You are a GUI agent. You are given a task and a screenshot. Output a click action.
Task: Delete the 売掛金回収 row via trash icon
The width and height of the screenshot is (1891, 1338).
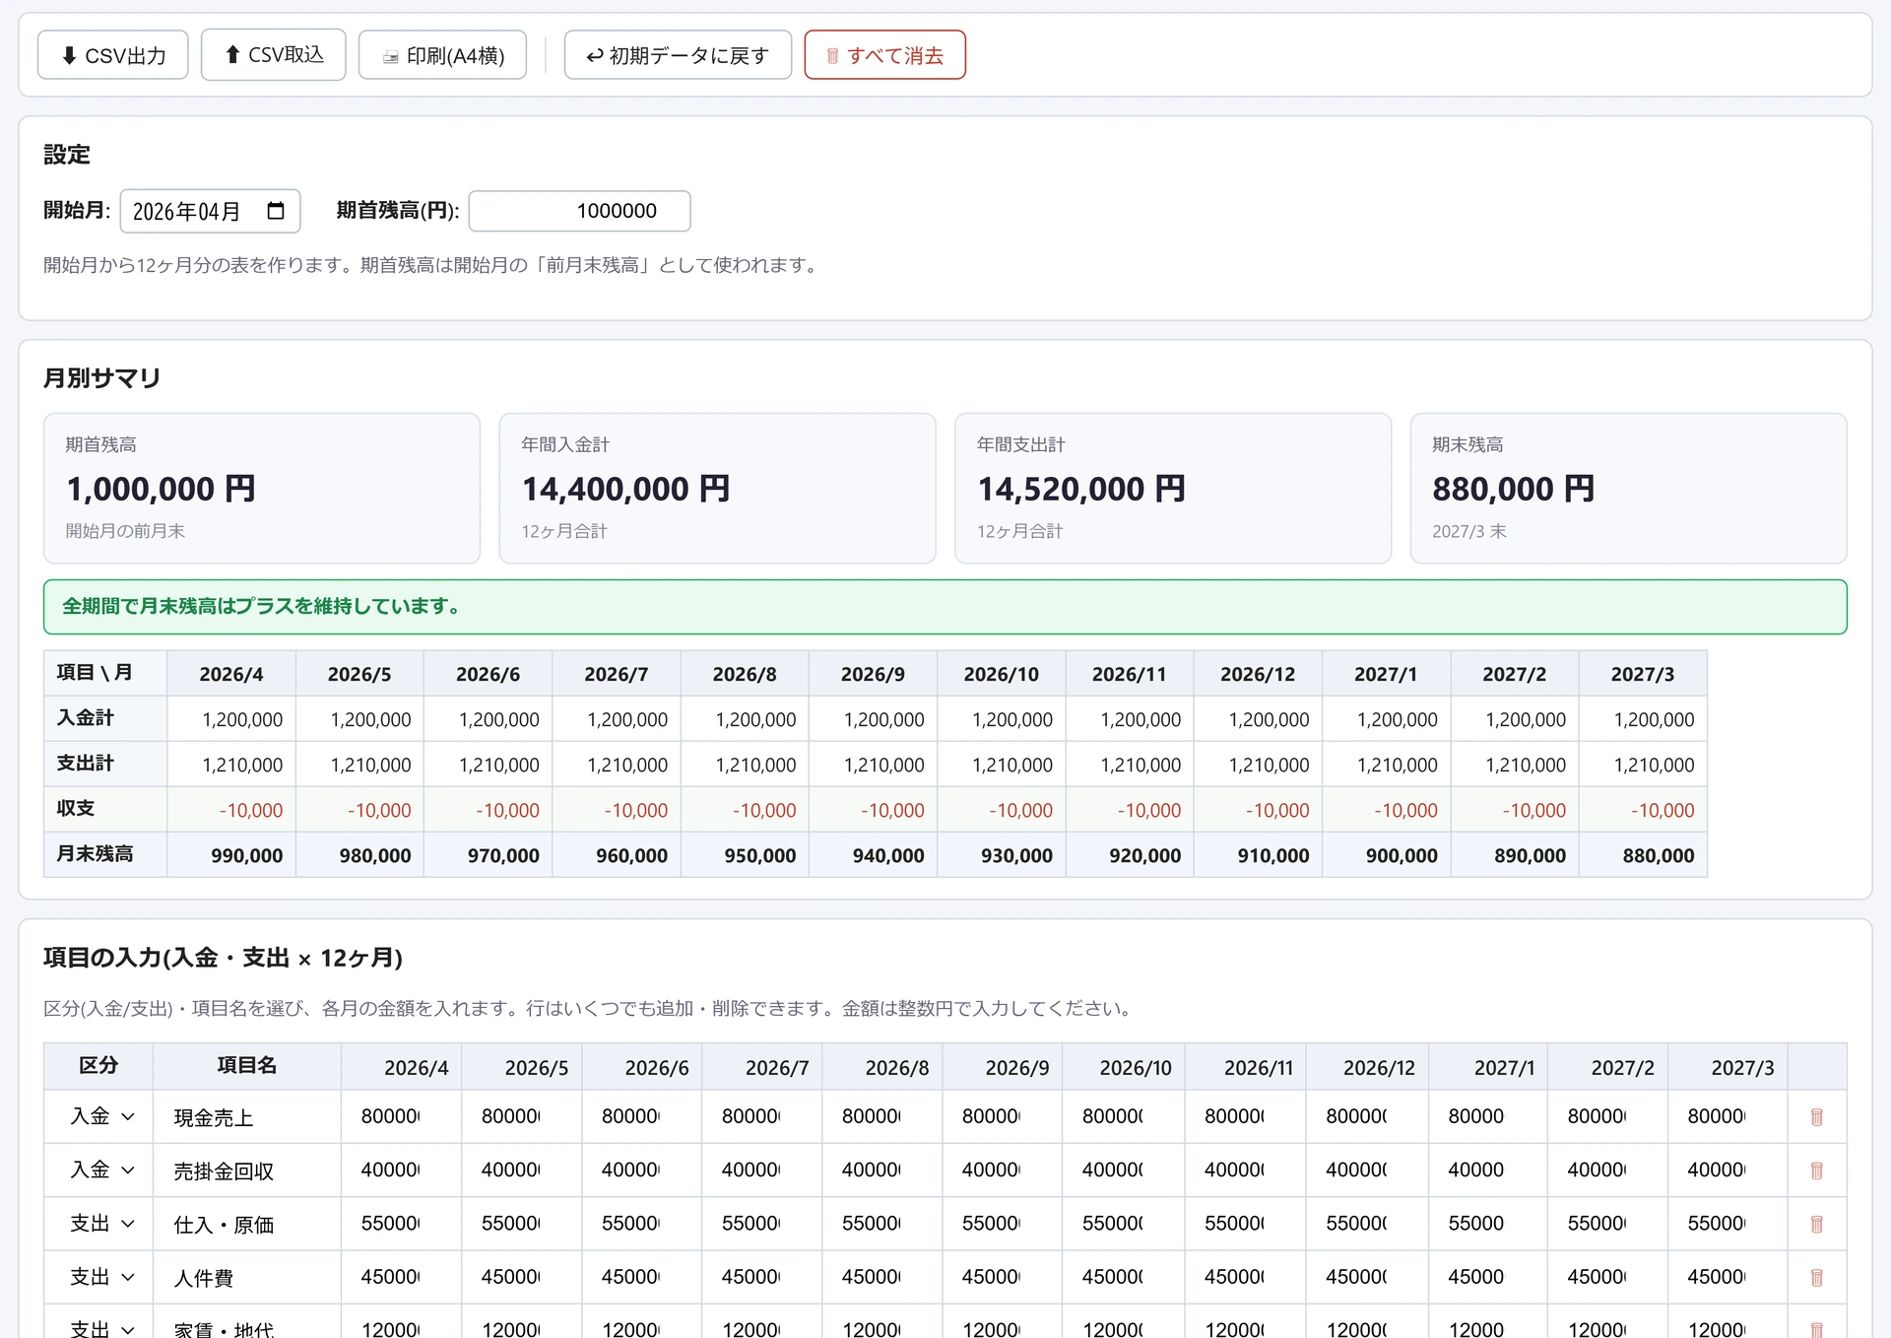tap(1817, 1171)
